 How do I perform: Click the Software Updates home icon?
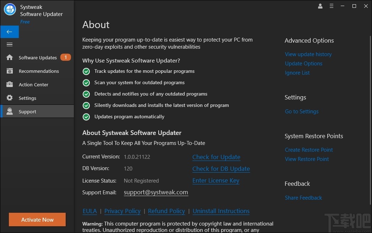(x=10, y=57)
